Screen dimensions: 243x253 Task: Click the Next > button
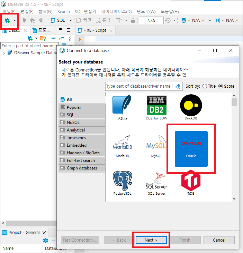[x=151, y=240]
